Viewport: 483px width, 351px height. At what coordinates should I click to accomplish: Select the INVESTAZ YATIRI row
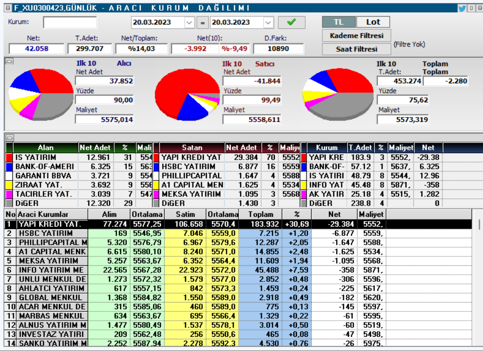coord(238,334)
